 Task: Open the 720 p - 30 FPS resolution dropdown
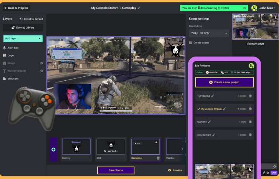pyautogui.click(x=209, y=33)
